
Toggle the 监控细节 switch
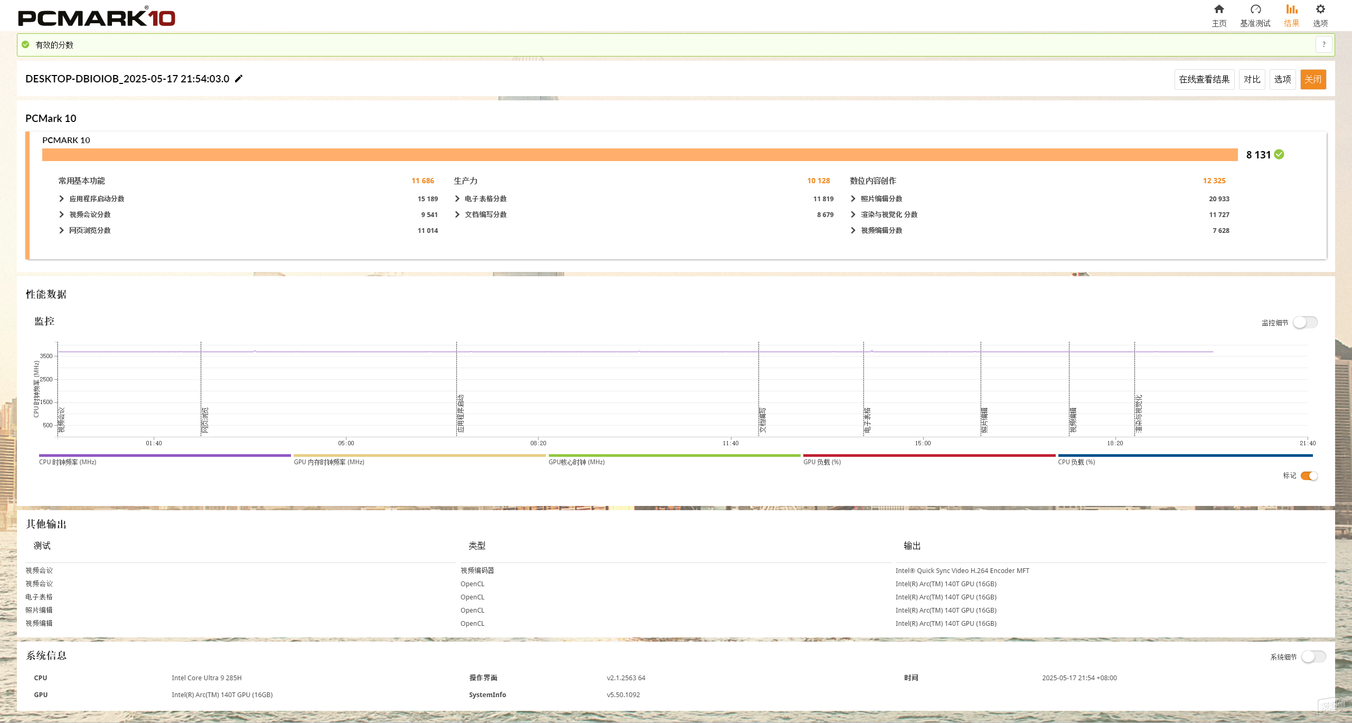point(1305,322)
